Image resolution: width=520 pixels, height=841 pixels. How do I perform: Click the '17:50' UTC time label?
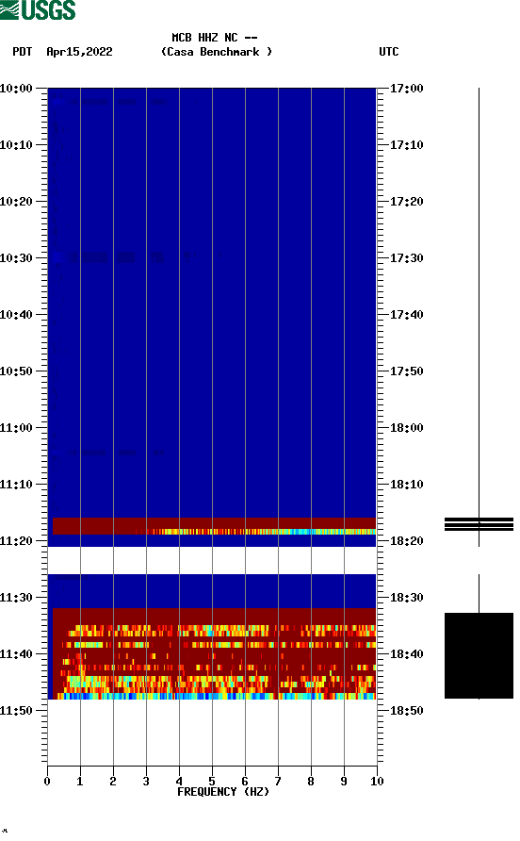(406, 371)
